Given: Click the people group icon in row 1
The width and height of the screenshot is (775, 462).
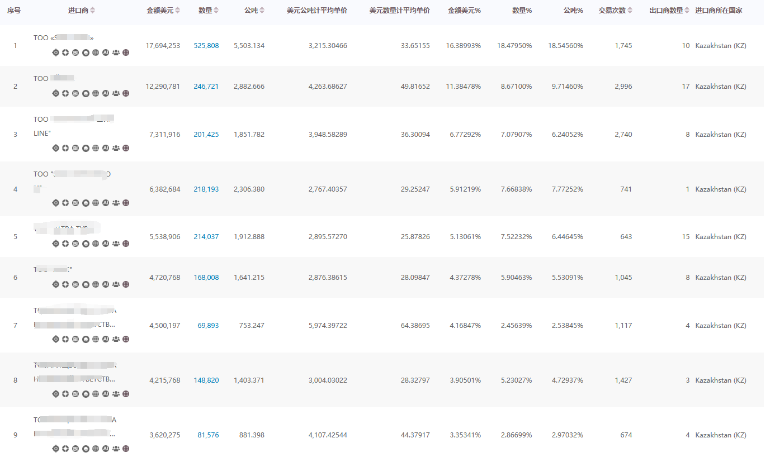Looking at the screenshot, I should click(116, 53).
